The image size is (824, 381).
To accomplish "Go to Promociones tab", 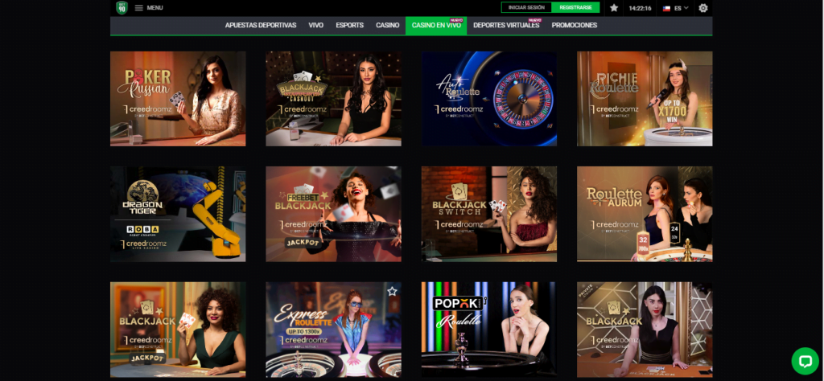I will (575, 26).
